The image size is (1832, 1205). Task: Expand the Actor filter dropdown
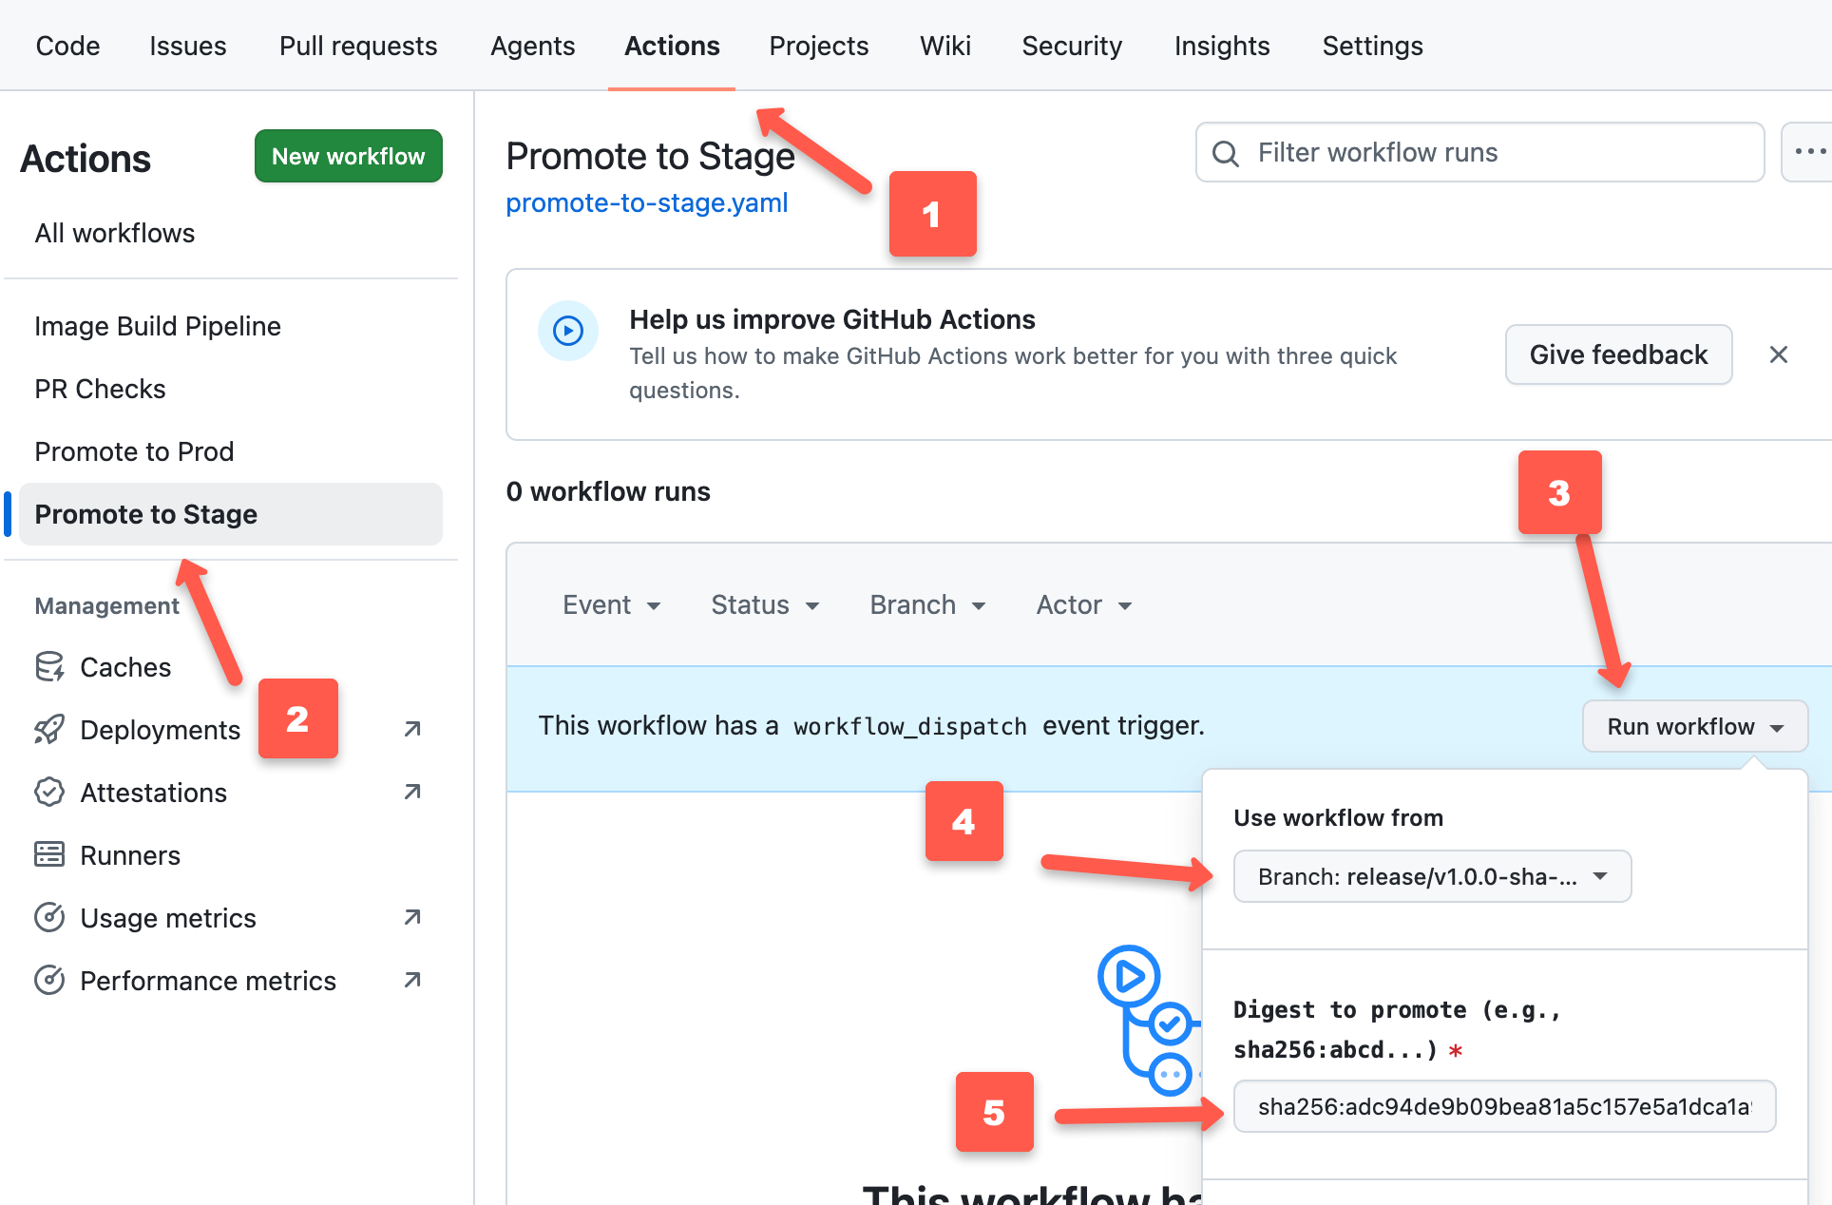(x=1083, y=605)
